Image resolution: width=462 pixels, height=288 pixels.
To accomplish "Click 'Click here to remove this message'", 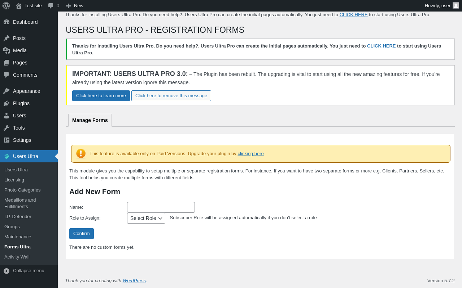I will 171,96.
